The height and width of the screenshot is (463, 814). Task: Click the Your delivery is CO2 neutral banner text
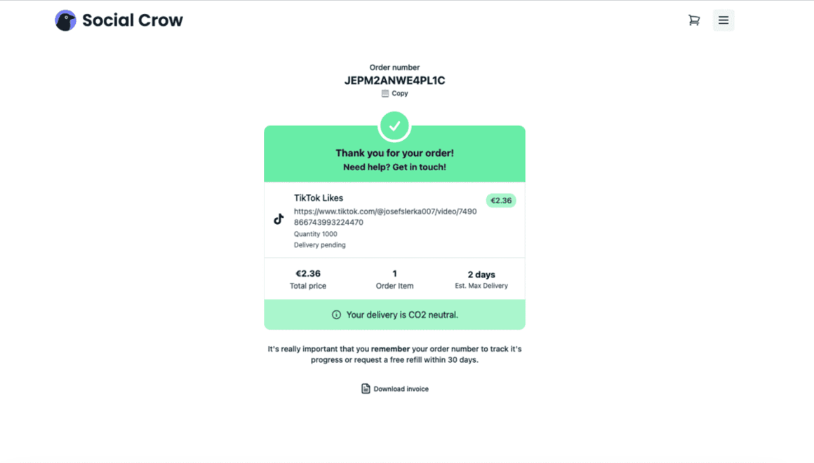point(402,315)
